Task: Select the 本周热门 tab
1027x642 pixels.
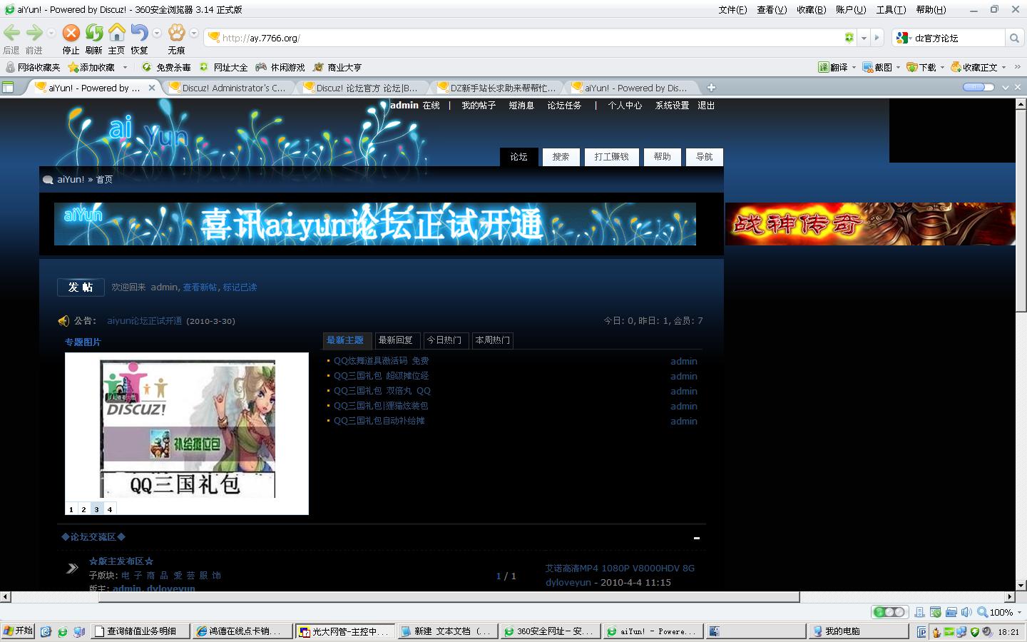Action: tap(493, 340)
